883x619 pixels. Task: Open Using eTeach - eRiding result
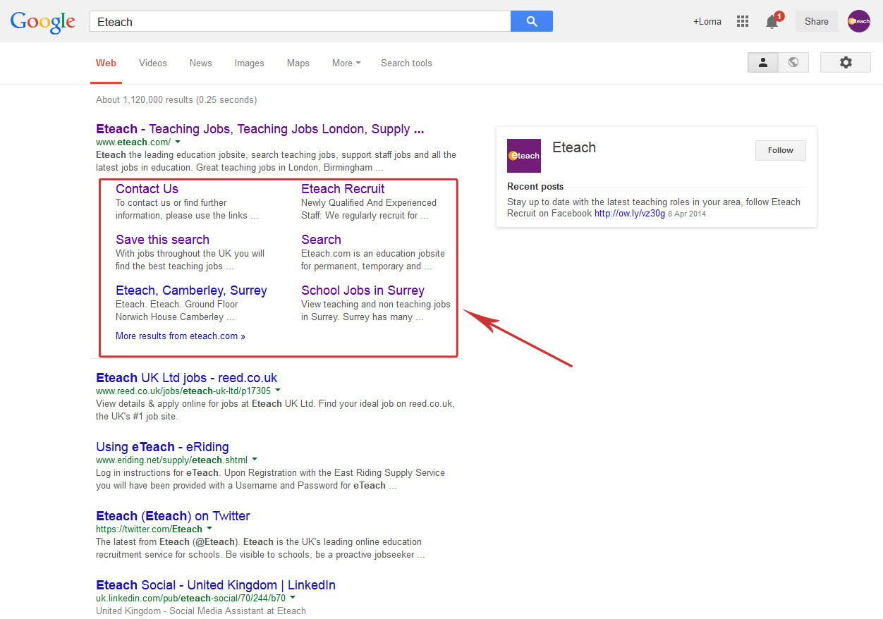point(162,447)
